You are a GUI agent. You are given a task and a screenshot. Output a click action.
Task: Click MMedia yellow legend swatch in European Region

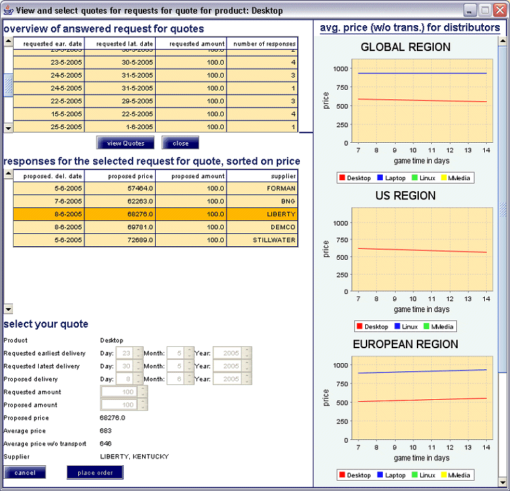click(443, 475)
